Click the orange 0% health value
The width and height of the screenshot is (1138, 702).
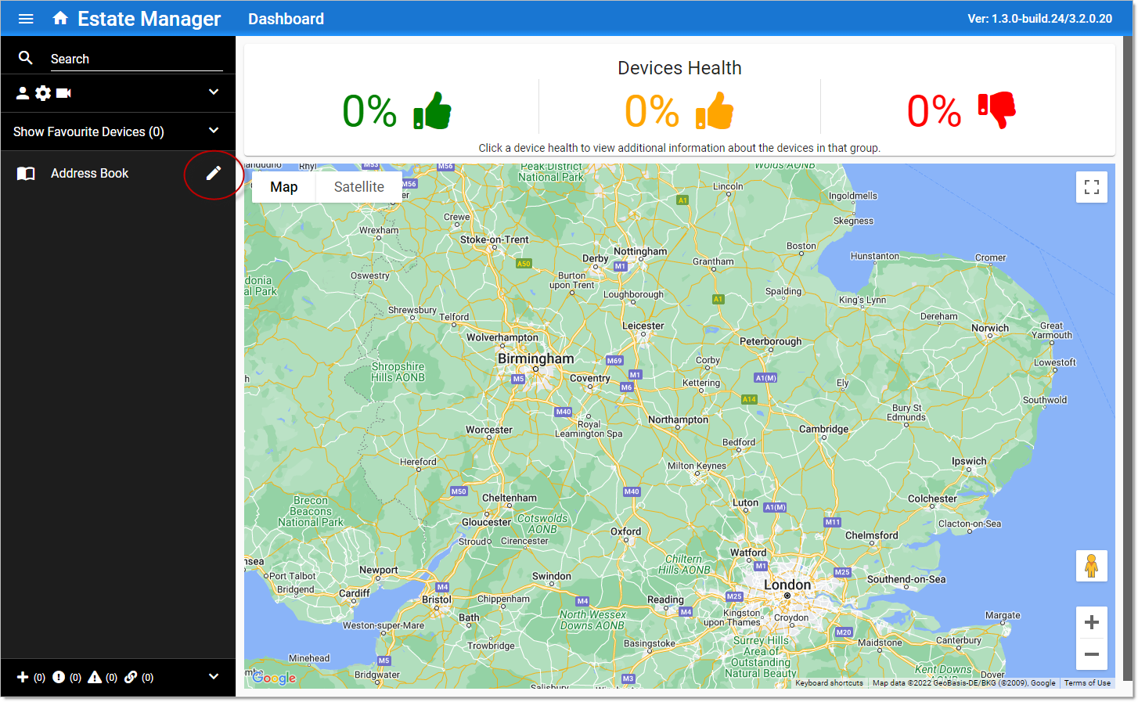pos(651,111)
